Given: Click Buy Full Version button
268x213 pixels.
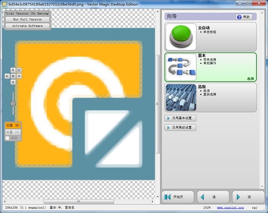Looking at the screenshot, I should coord(28,19).
